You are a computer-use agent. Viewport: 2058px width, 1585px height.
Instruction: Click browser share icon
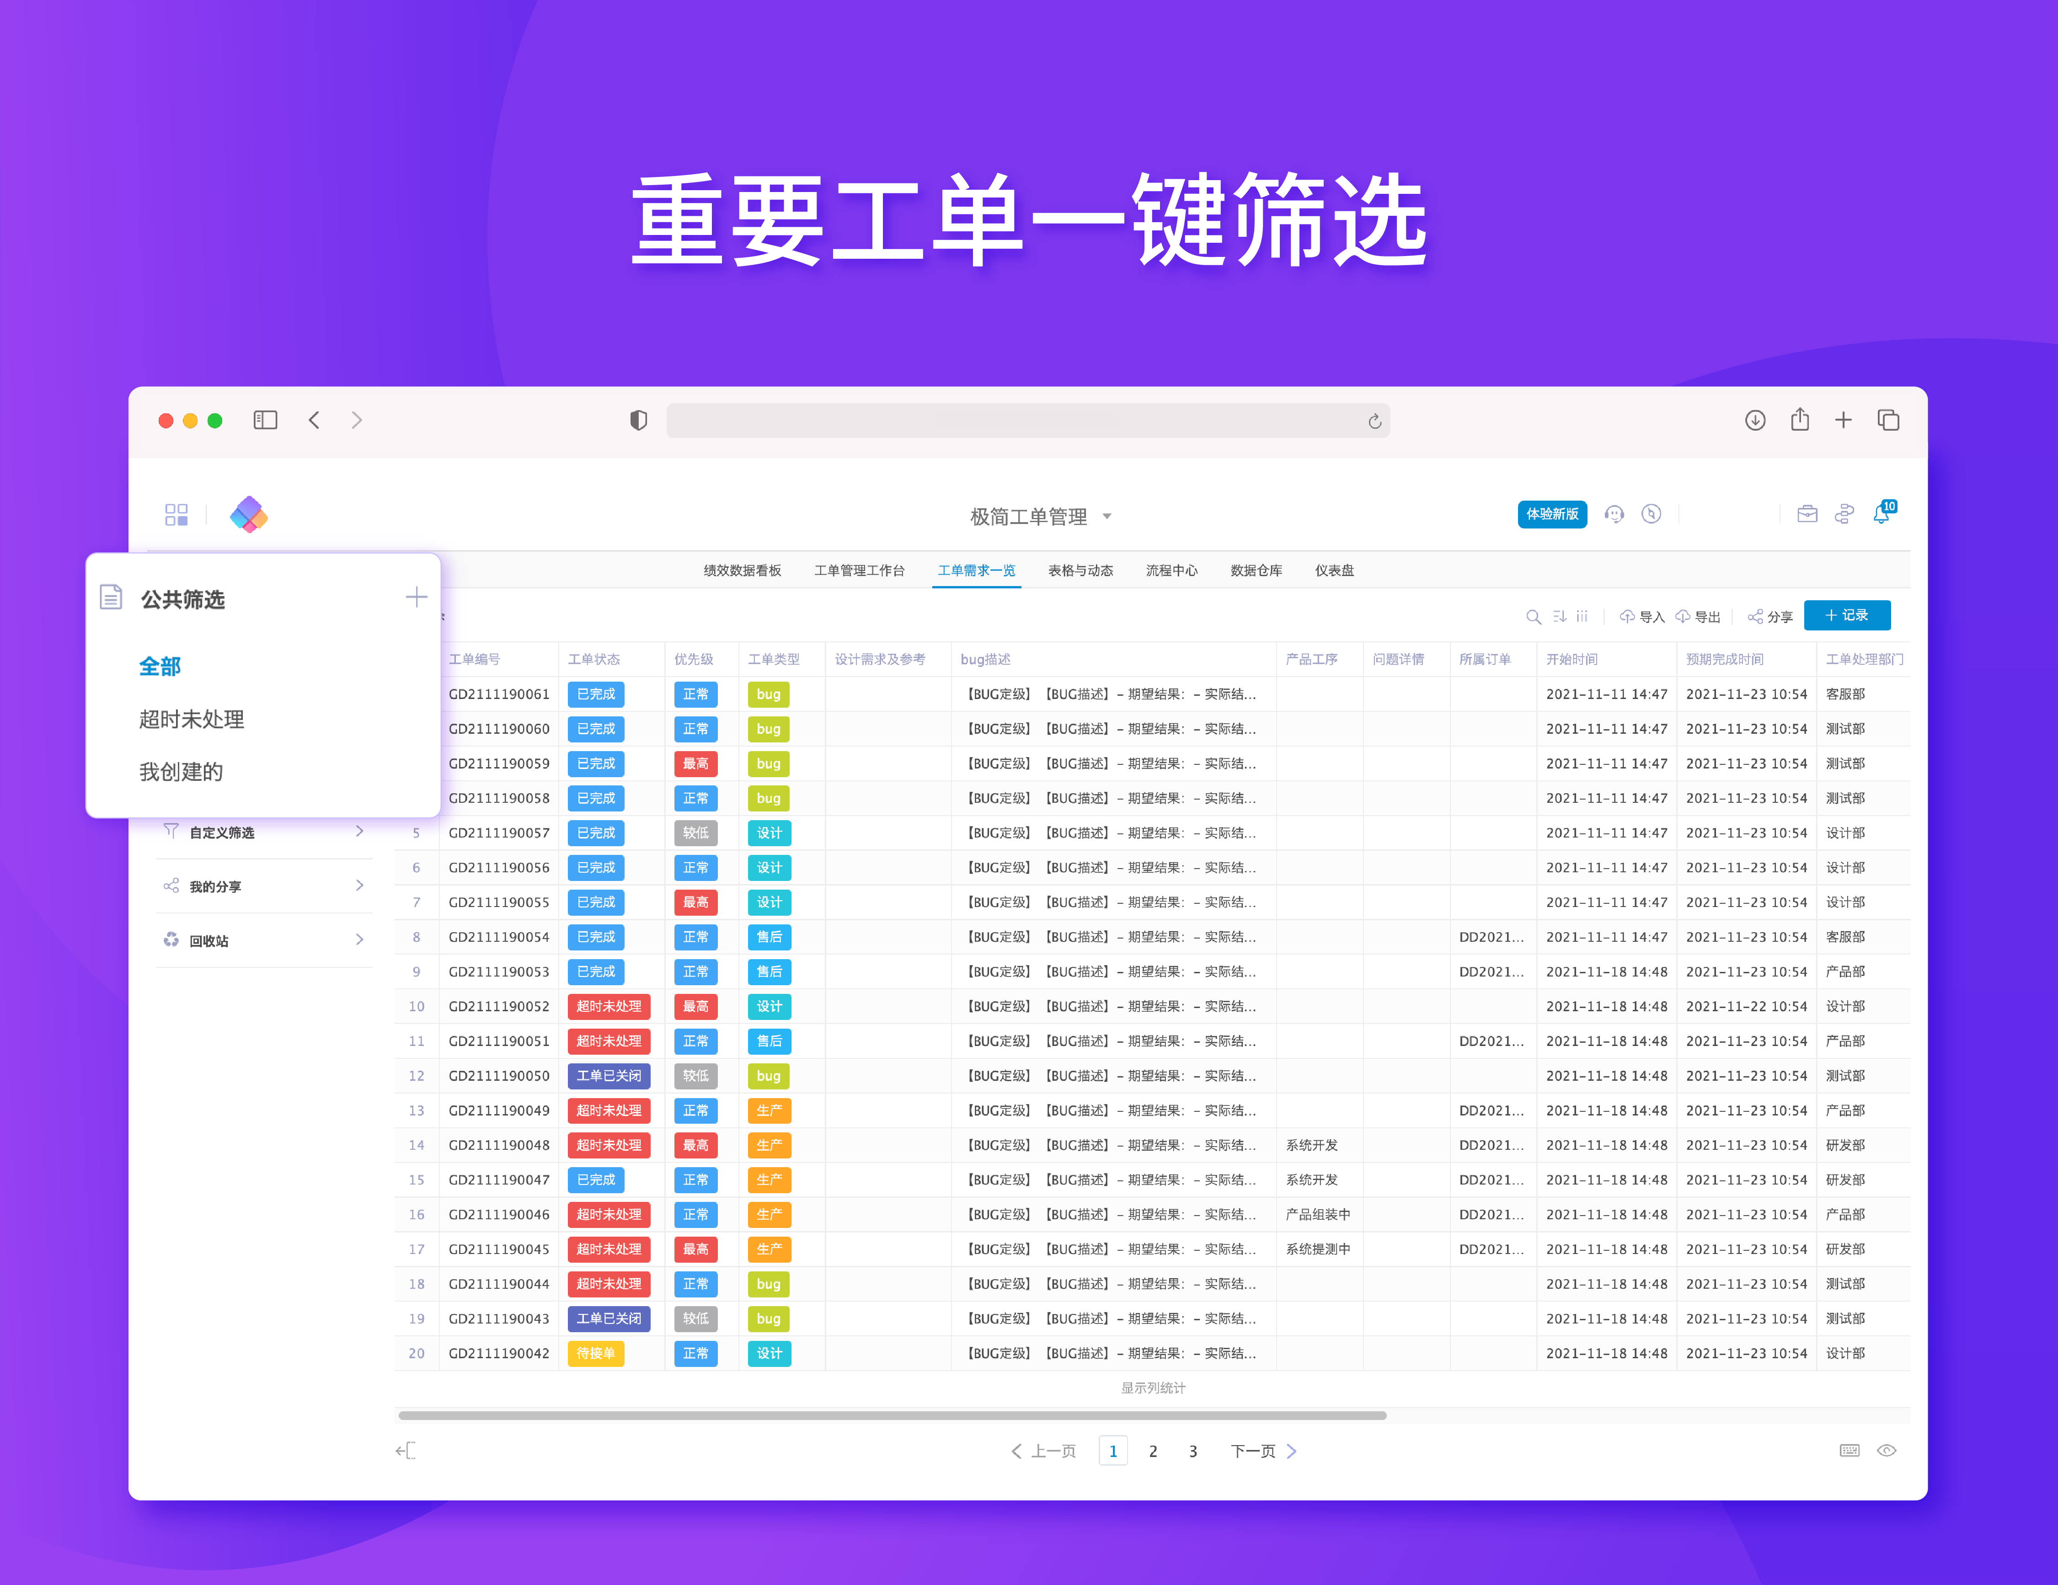coord(1800,419)
